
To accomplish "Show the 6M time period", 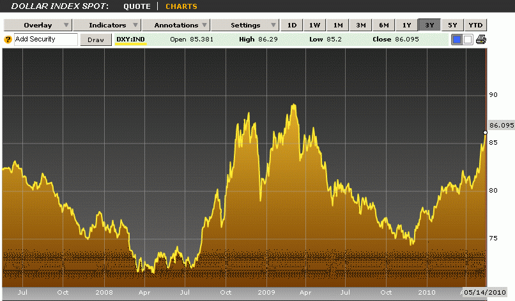I will point(384,26).
